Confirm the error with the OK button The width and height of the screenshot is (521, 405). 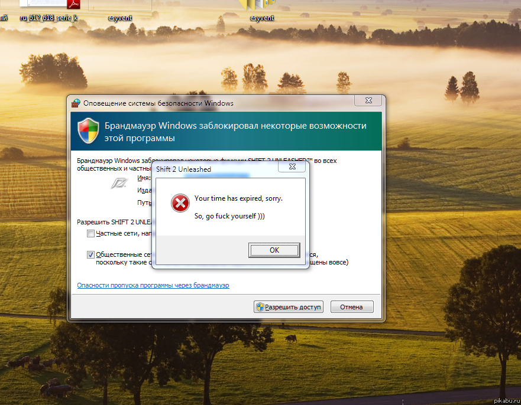(x=274, y=250)
